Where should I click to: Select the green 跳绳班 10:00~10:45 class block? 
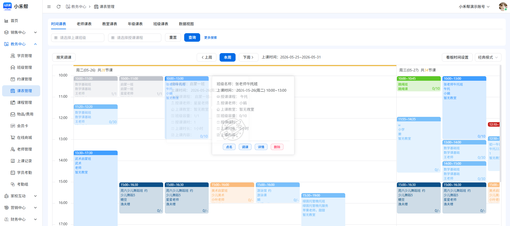[x=419, y=84]
